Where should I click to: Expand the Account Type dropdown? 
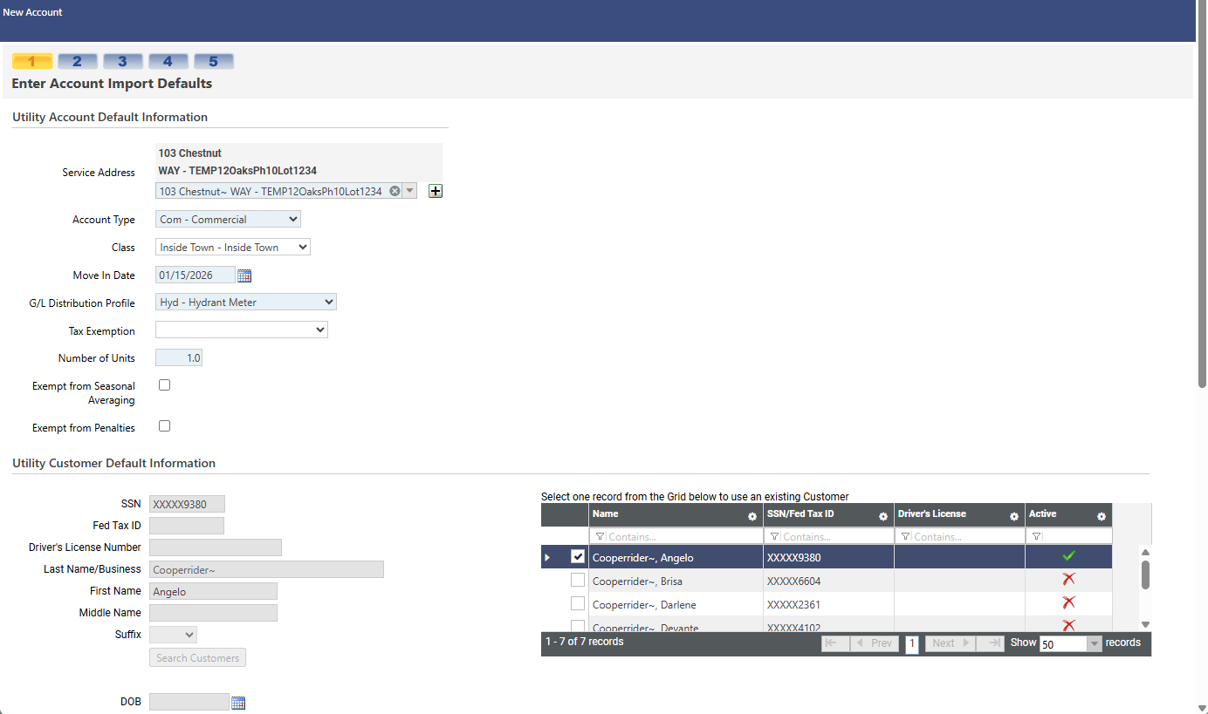pos(229,220)
